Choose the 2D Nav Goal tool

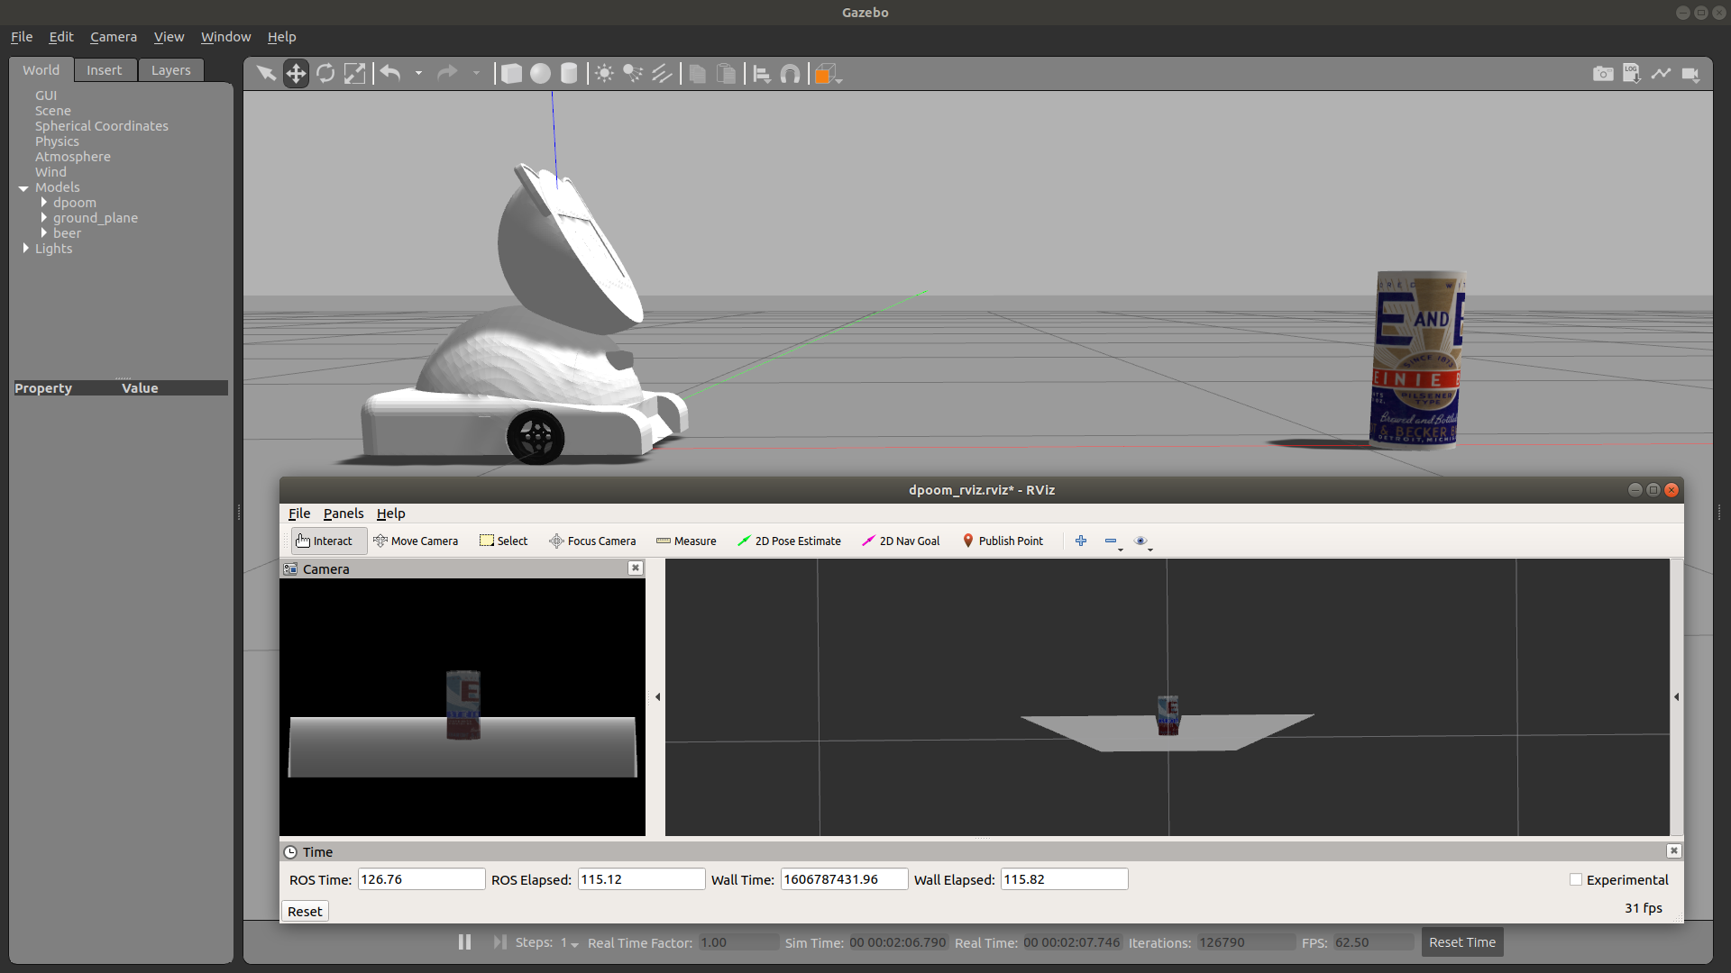(x=902, y=541)
